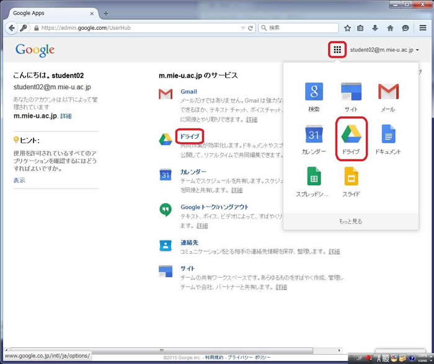Open the カレンダー service link
434x364 pixels.
click(193, 172)
